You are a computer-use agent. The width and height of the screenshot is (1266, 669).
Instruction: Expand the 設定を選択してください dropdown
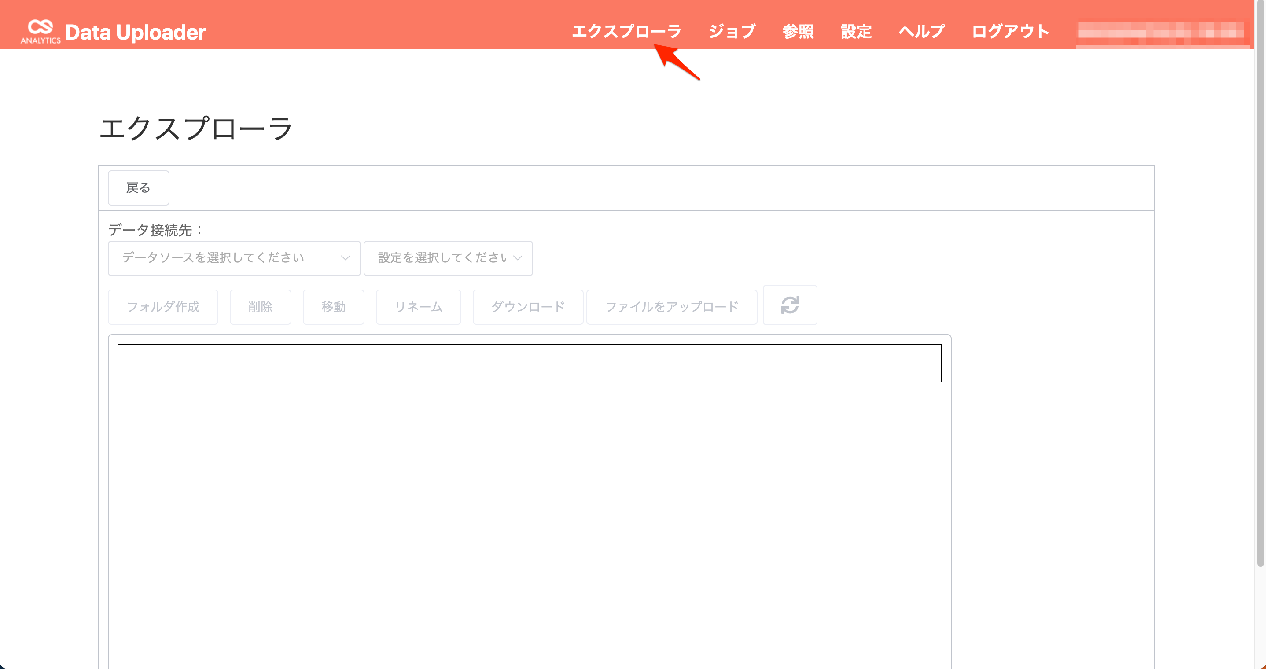[448, 258]
